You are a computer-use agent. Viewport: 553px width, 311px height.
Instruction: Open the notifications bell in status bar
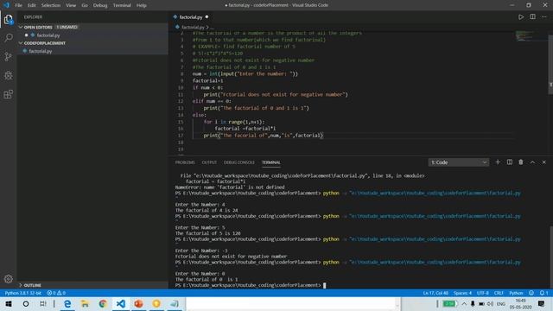(x=543, y=293)
